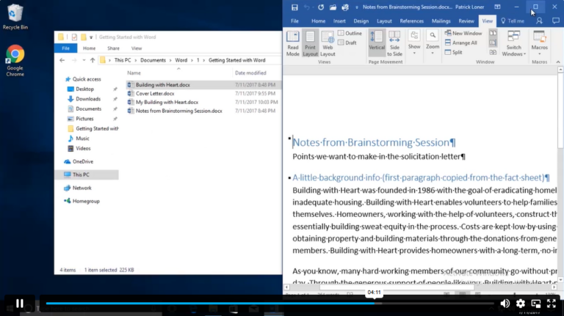Click the Share person icon in Word
Screen dimensions: 564x316
539,21
